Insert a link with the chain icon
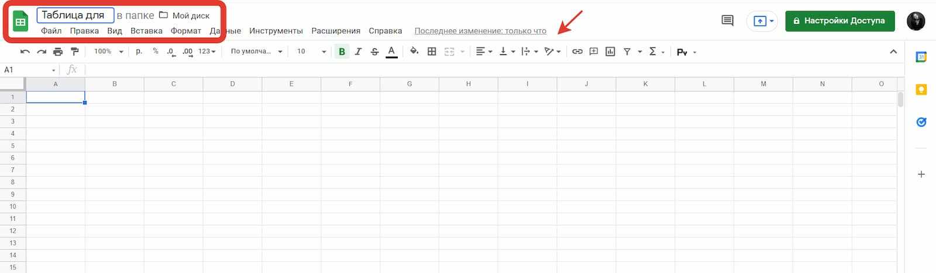This screenshot has height=273, width=936. 577,52
